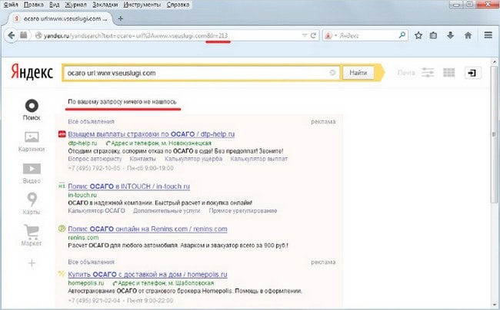The width and height of the screenshot is (500, 310).
Task: Open the downloads arrow icon
Action: pyautogui.click(x=450, y=35)
